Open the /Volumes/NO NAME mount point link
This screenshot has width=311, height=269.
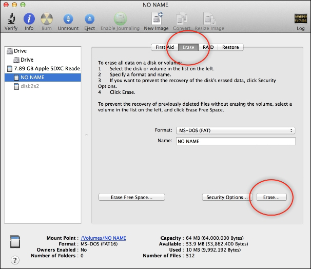click(103, 238)
